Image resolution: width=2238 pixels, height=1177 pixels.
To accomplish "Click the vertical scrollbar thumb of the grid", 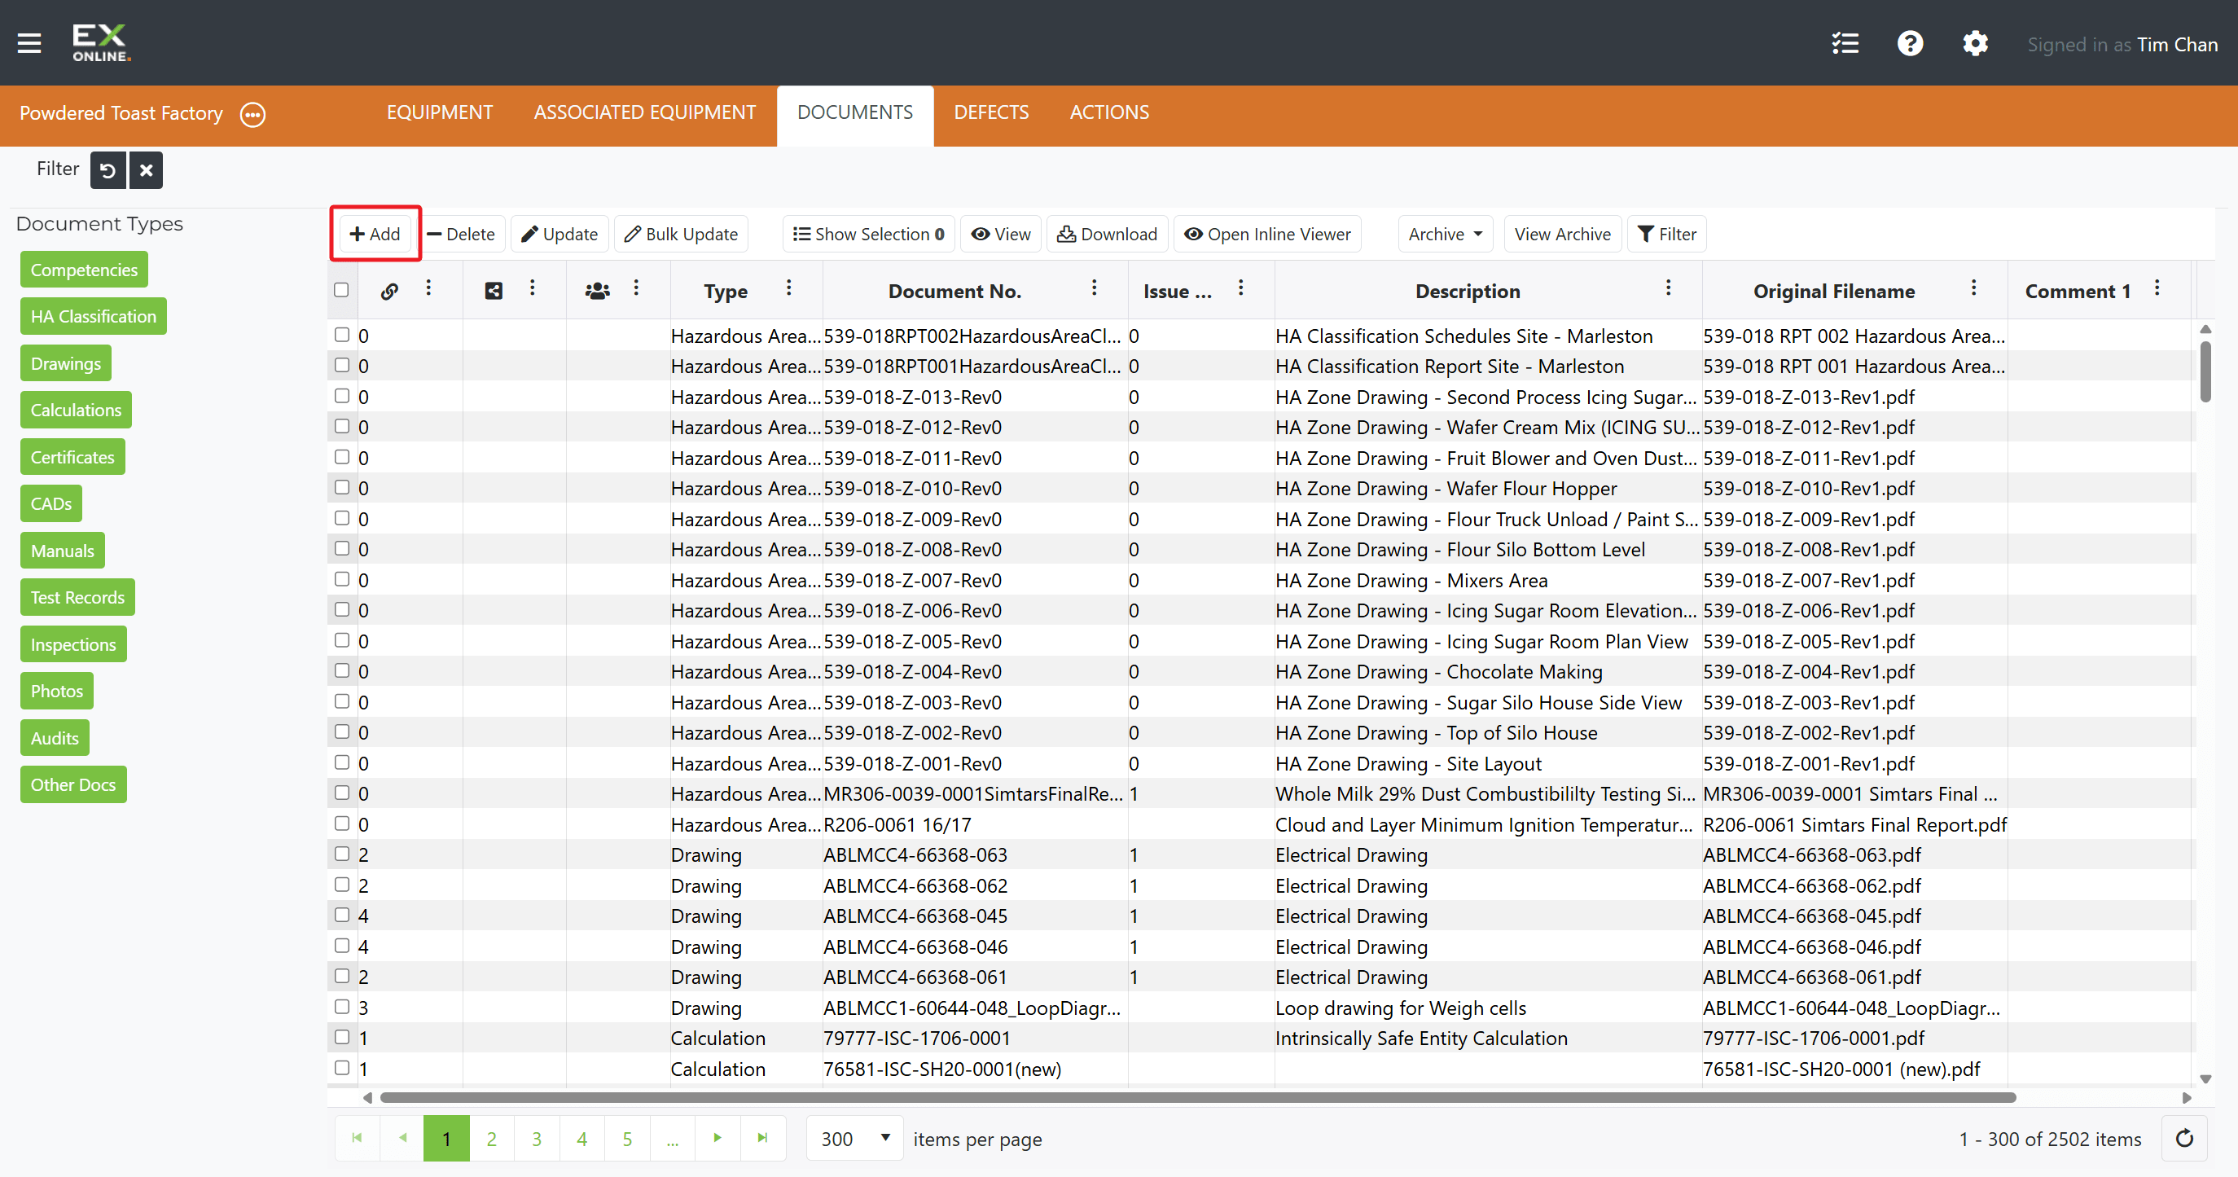I will [2205, 371].
